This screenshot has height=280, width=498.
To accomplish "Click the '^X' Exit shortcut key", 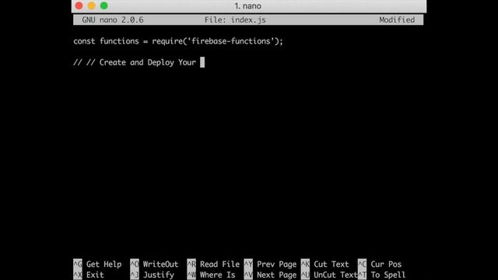I will click(x=78, y=275).
